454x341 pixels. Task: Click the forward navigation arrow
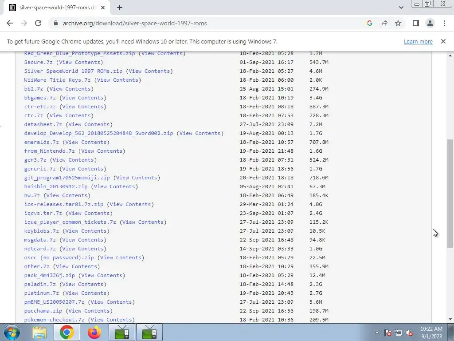(x=24, y=23)
